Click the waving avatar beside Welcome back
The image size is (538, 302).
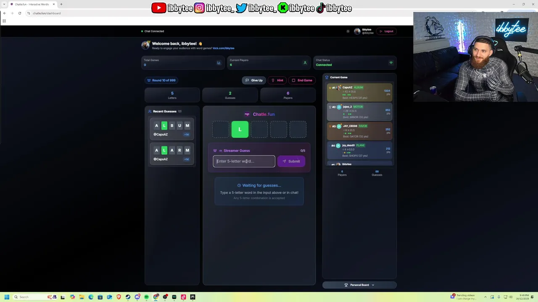pos(145,45)
